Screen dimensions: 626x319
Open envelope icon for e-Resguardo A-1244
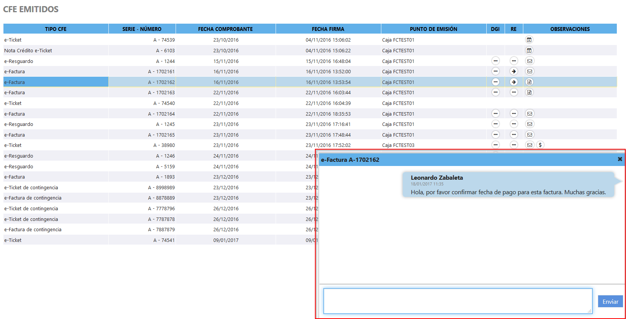(529, 61)
